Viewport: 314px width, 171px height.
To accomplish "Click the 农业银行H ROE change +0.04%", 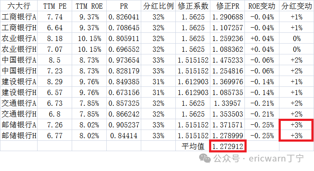I will [x=262, y=49].
